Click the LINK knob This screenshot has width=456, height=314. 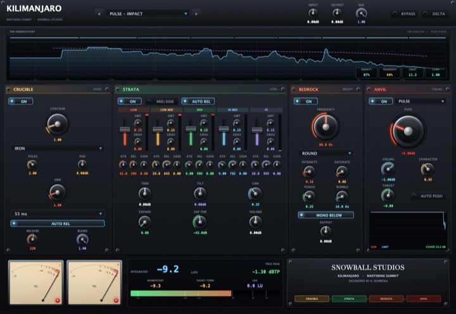click(255, 193)
